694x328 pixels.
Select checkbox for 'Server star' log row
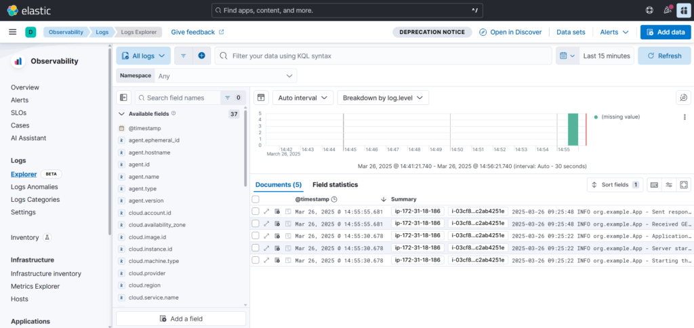[x=256, y=248]
